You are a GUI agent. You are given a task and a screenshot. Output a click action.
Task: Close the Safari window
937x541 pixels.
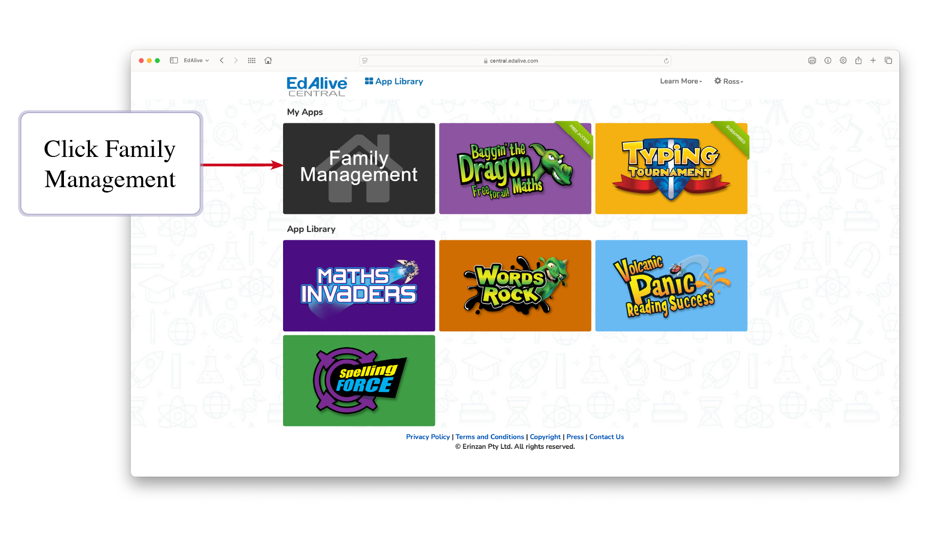141,60
